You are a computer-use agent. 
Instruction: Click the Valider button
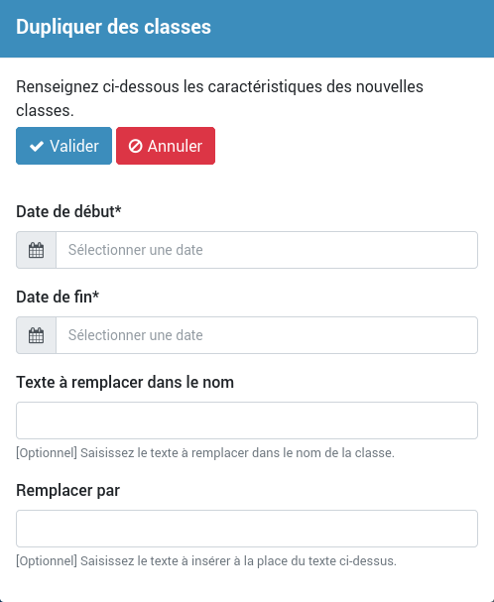pos(63,146)
